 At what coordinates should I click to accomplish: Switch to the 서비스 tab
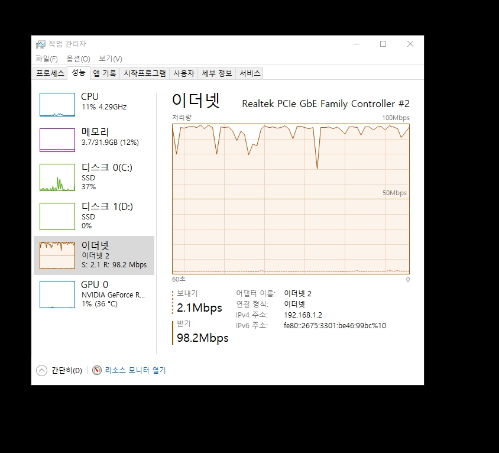click(x=250, y=73)
